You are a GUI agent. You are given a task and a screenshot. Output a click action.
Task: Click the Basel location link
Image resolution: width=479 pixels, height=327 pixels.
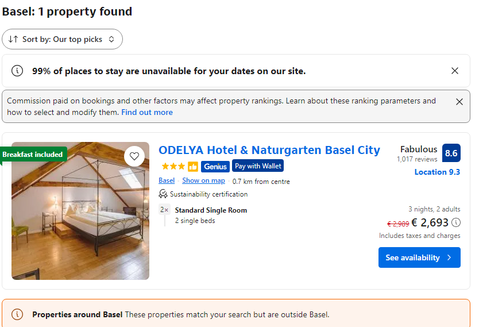[167, 180]
